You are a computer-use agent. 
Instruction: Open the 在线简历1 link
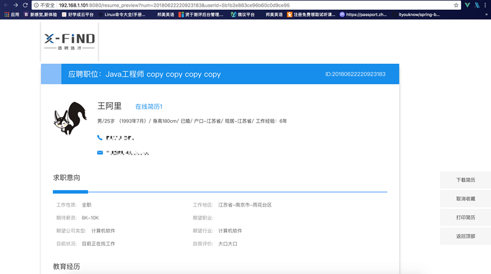[149, 107]
